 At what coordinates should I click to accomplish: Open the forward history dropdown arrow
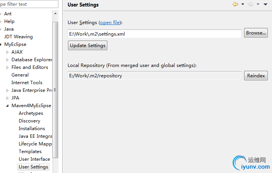pos(258,5)
